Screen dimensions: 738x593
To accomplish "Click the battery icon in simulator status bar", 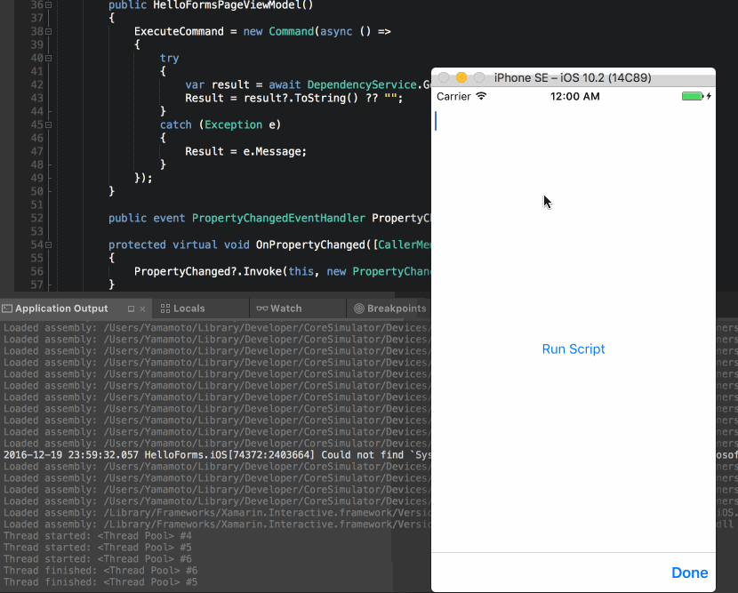I will point(693,96).
